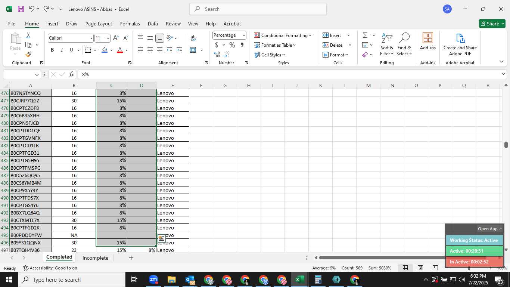
Task: Add a new sheet with plus button
Action: pos(131,258)
